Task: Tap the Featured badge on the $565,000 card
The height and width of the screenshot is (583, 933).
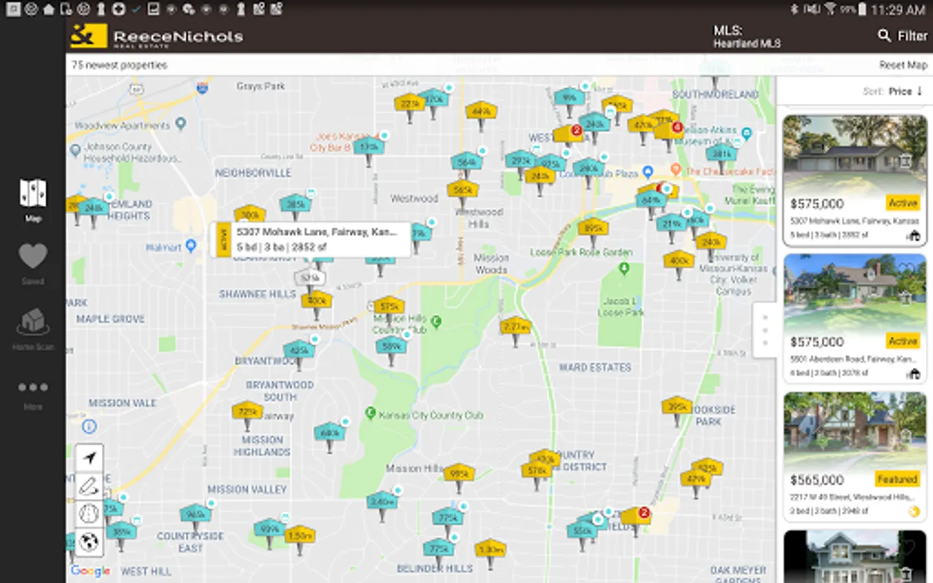Action: pyautogui.click(x=897, y=479)
